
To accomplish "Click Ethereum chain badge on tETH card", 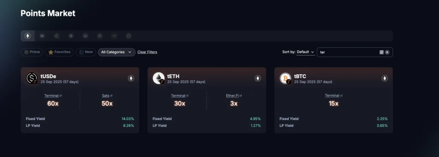I will (x=258, y=78).
